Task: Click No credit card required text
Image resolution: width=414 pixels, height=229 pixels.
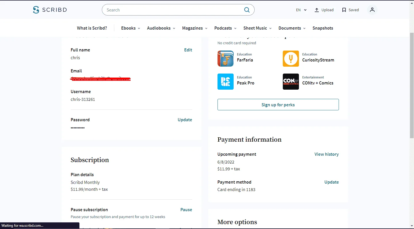Action: tap(237, 43)
